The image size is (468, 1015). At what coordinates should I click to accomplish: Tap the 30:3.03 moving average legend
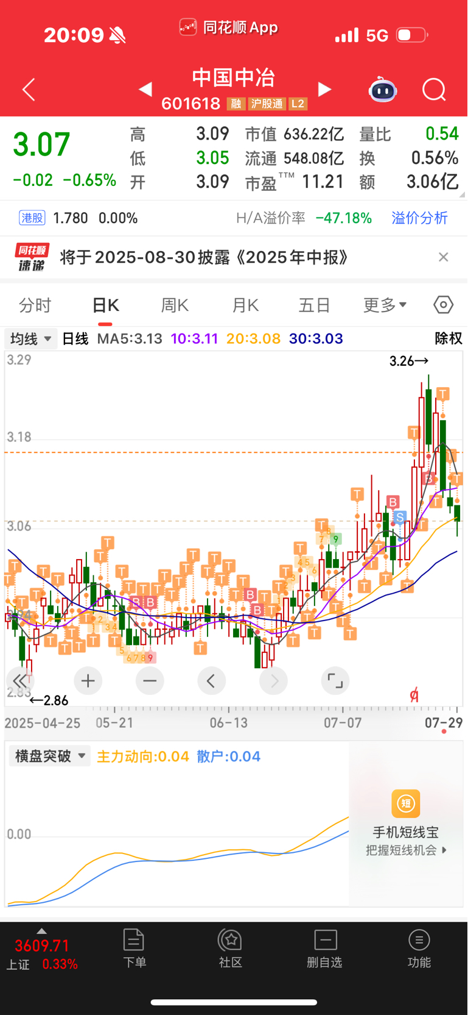coord(316,338)
